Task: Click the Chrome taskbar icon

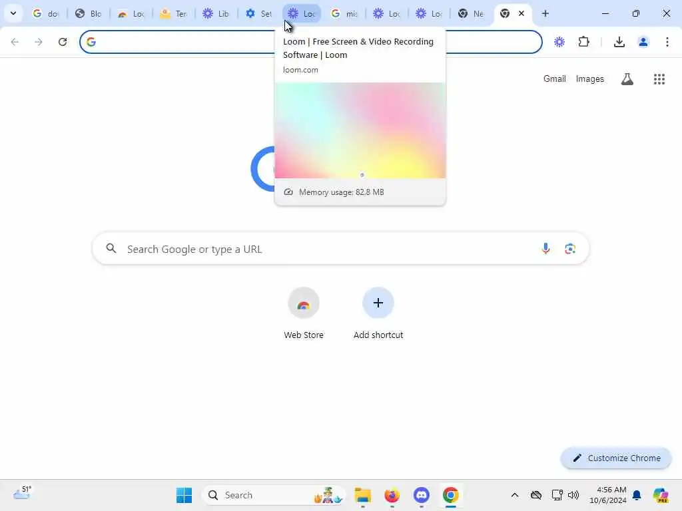Action: 451,495
